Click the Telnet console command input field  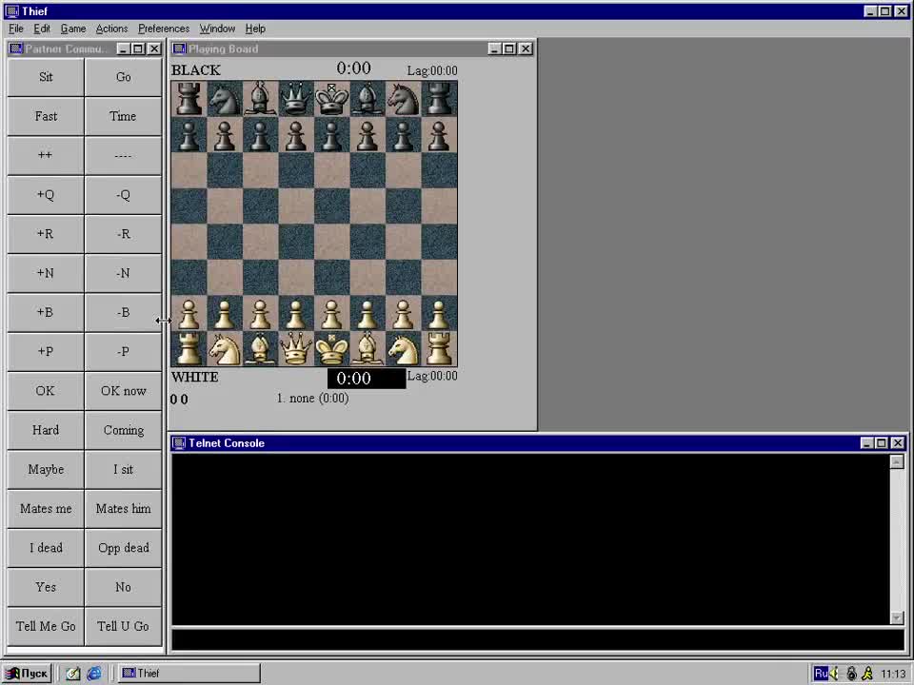click(x=537, y=639)
